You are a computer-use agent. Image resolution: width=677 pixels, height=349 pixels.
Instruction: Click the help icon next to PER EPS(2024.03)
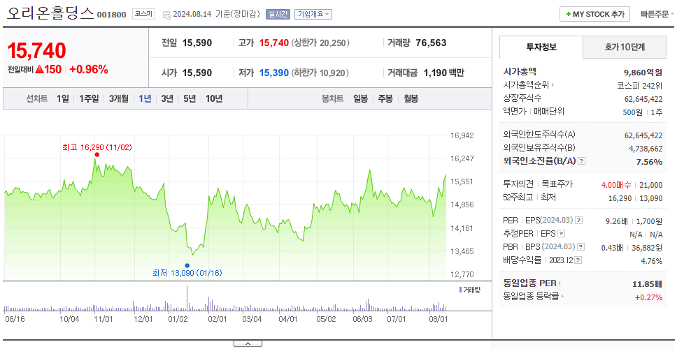[578, 221]
